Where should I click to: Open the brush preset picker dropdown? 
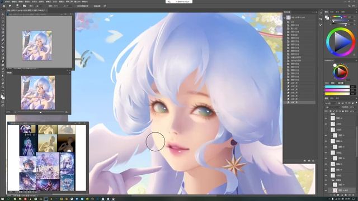[17, 6]
